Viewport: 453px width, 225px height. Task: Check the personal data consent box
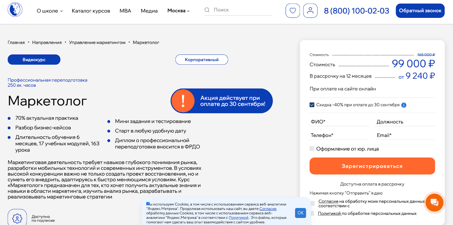pos(313,203)
